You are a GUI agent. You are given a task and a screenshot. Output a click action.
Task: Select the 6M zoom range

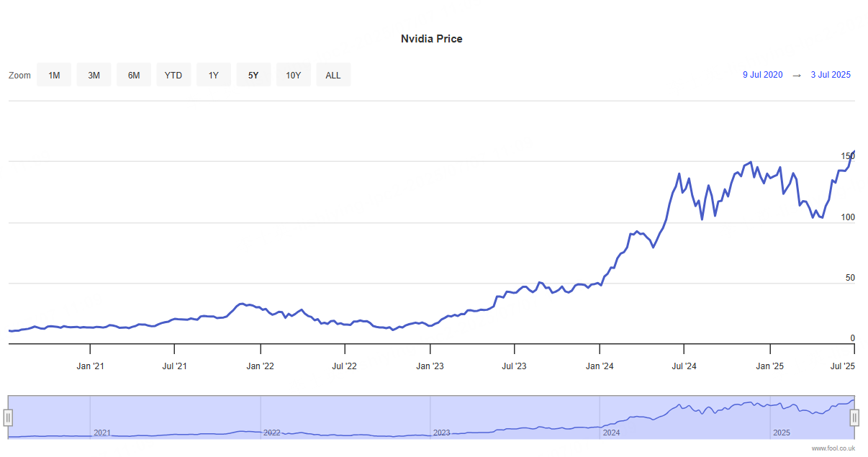click(134, 75)
